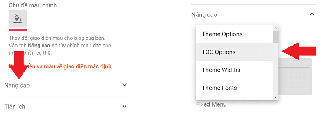Click the dropdown scrollbar up arrow
The image size is (320, 122).
[x=276, y=28]
